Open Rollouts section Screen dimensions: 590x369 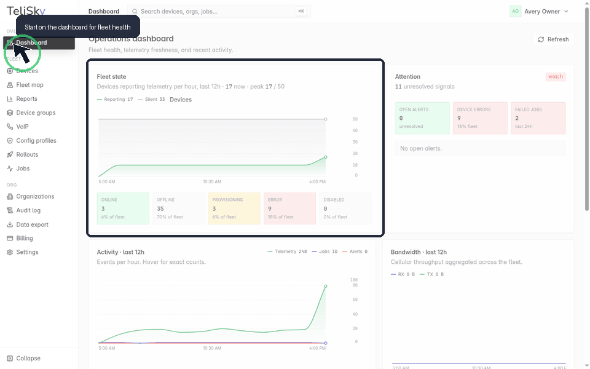[39, 154]
